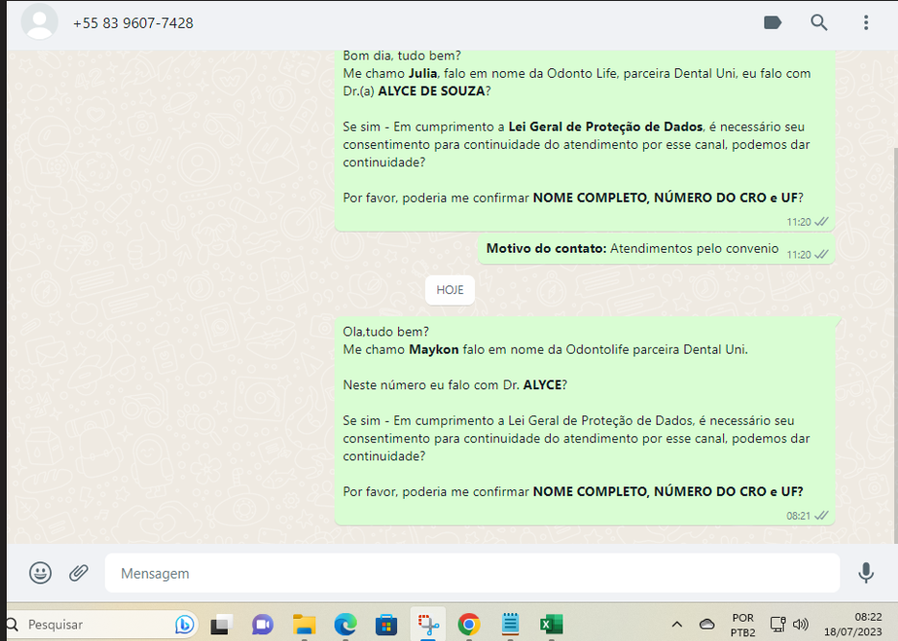Click the HOJE date separator chip
The width and height of the screenshot is (898, 641).
coord(450,290)
